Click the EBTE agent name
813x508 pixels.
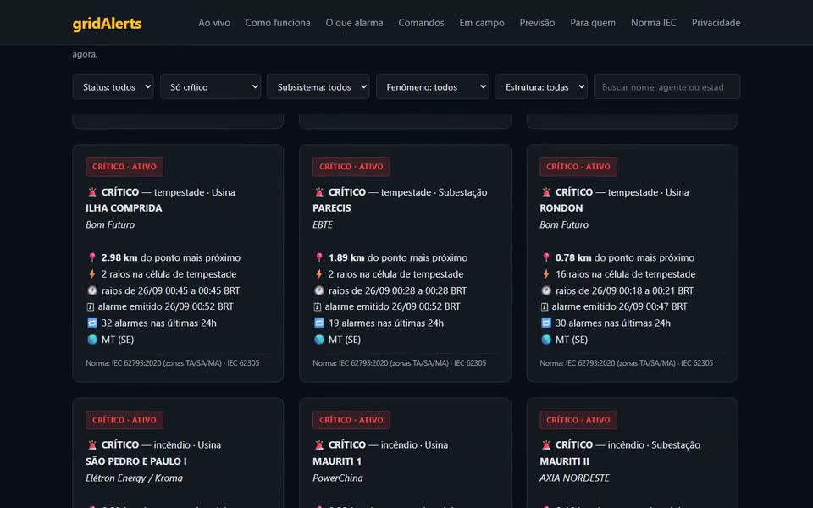[323, 225]
